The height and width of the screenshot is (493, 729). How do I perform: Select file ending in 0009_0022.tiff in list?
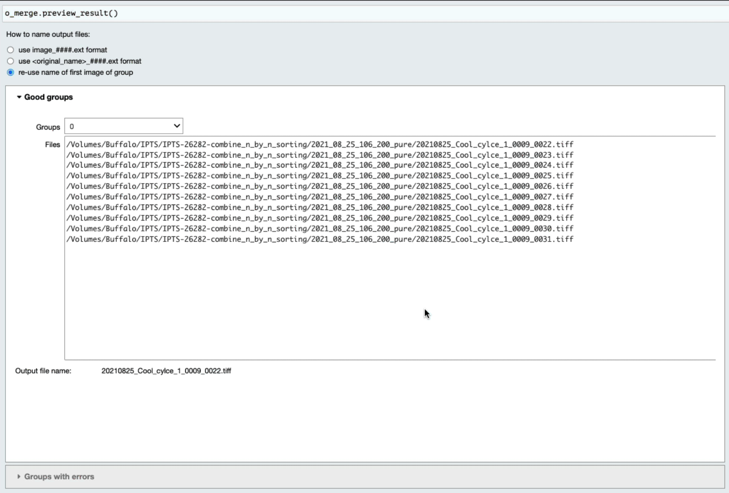pos(319,145)
